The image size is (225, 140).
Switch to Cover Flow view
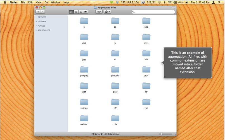86,12
